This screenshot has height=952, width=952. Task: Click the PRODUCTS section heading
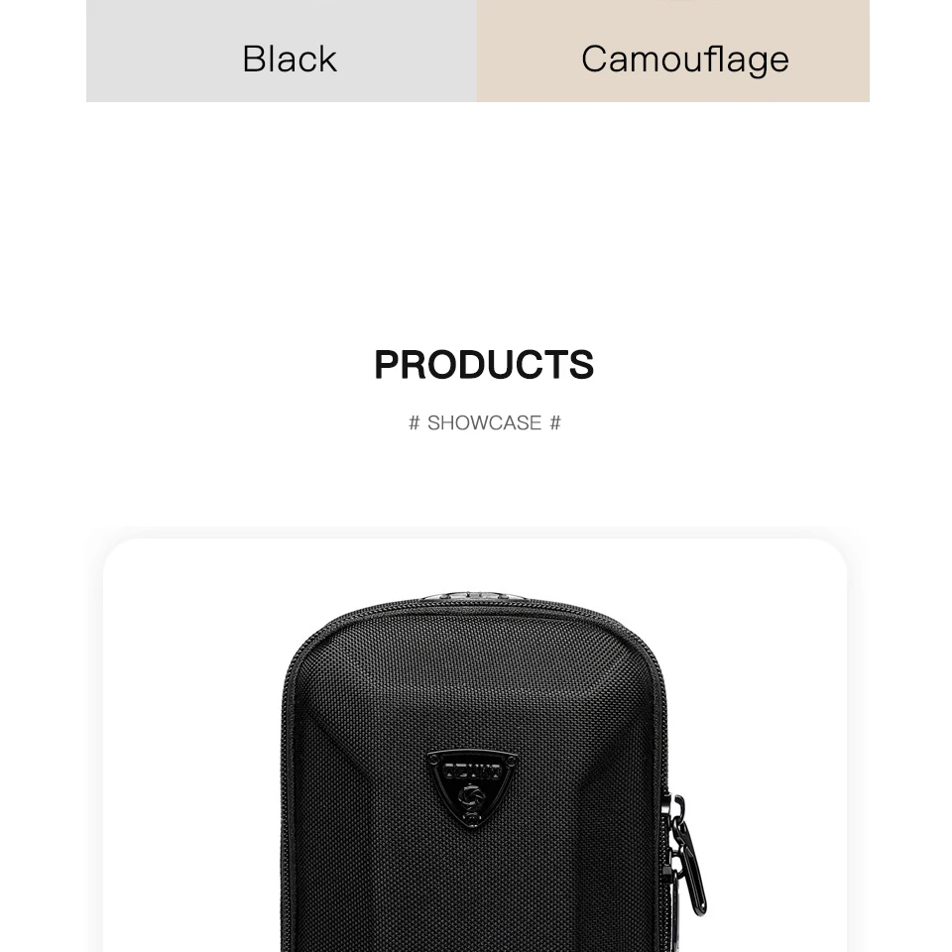click(484, 365)
